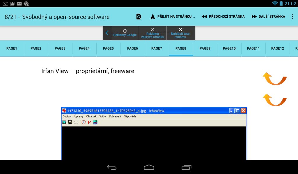Click the IrfanView title bar filename text
The height and width of the screenshot is (174, 298).
pyautogui.click(x=116, y=111)
